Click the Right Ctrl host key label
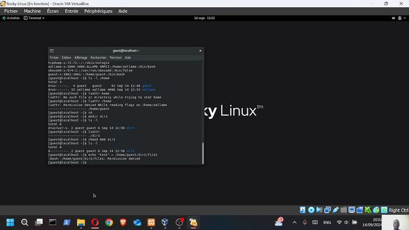The height and width of the screenshot is (230, 409). [398, 210]
